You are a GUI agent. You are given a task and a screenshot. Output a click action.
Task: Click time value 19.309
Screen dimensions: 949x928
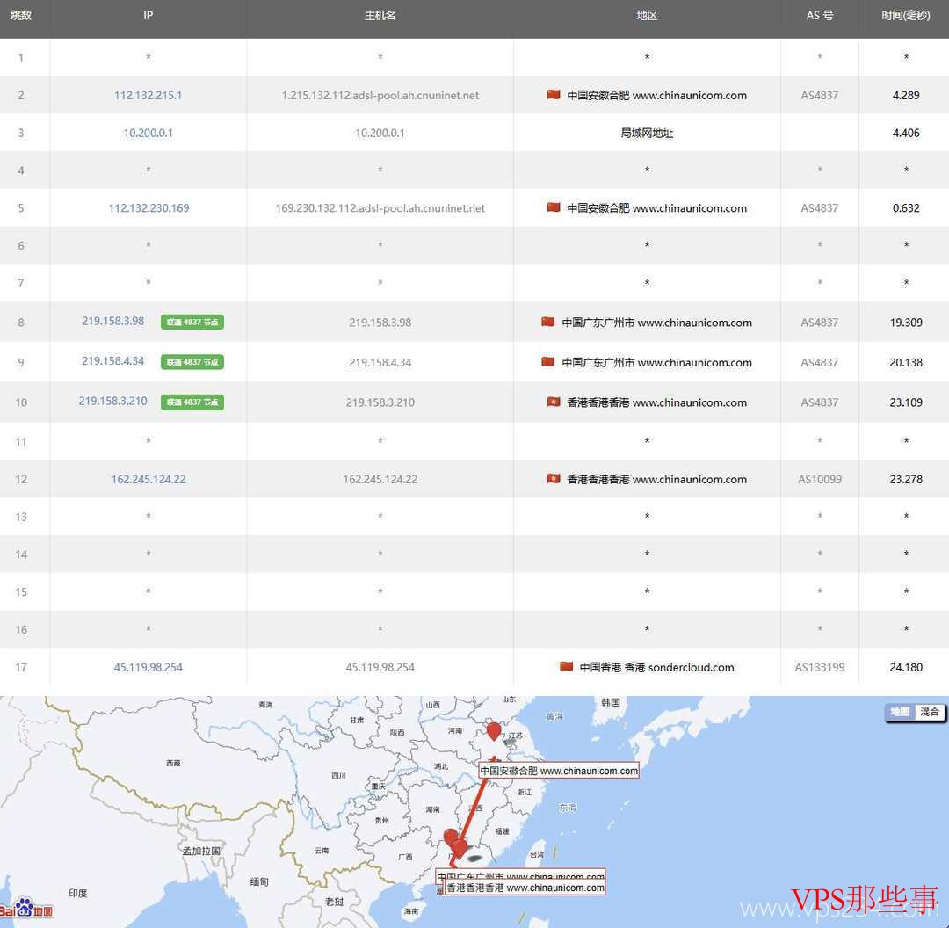[905, 322]
